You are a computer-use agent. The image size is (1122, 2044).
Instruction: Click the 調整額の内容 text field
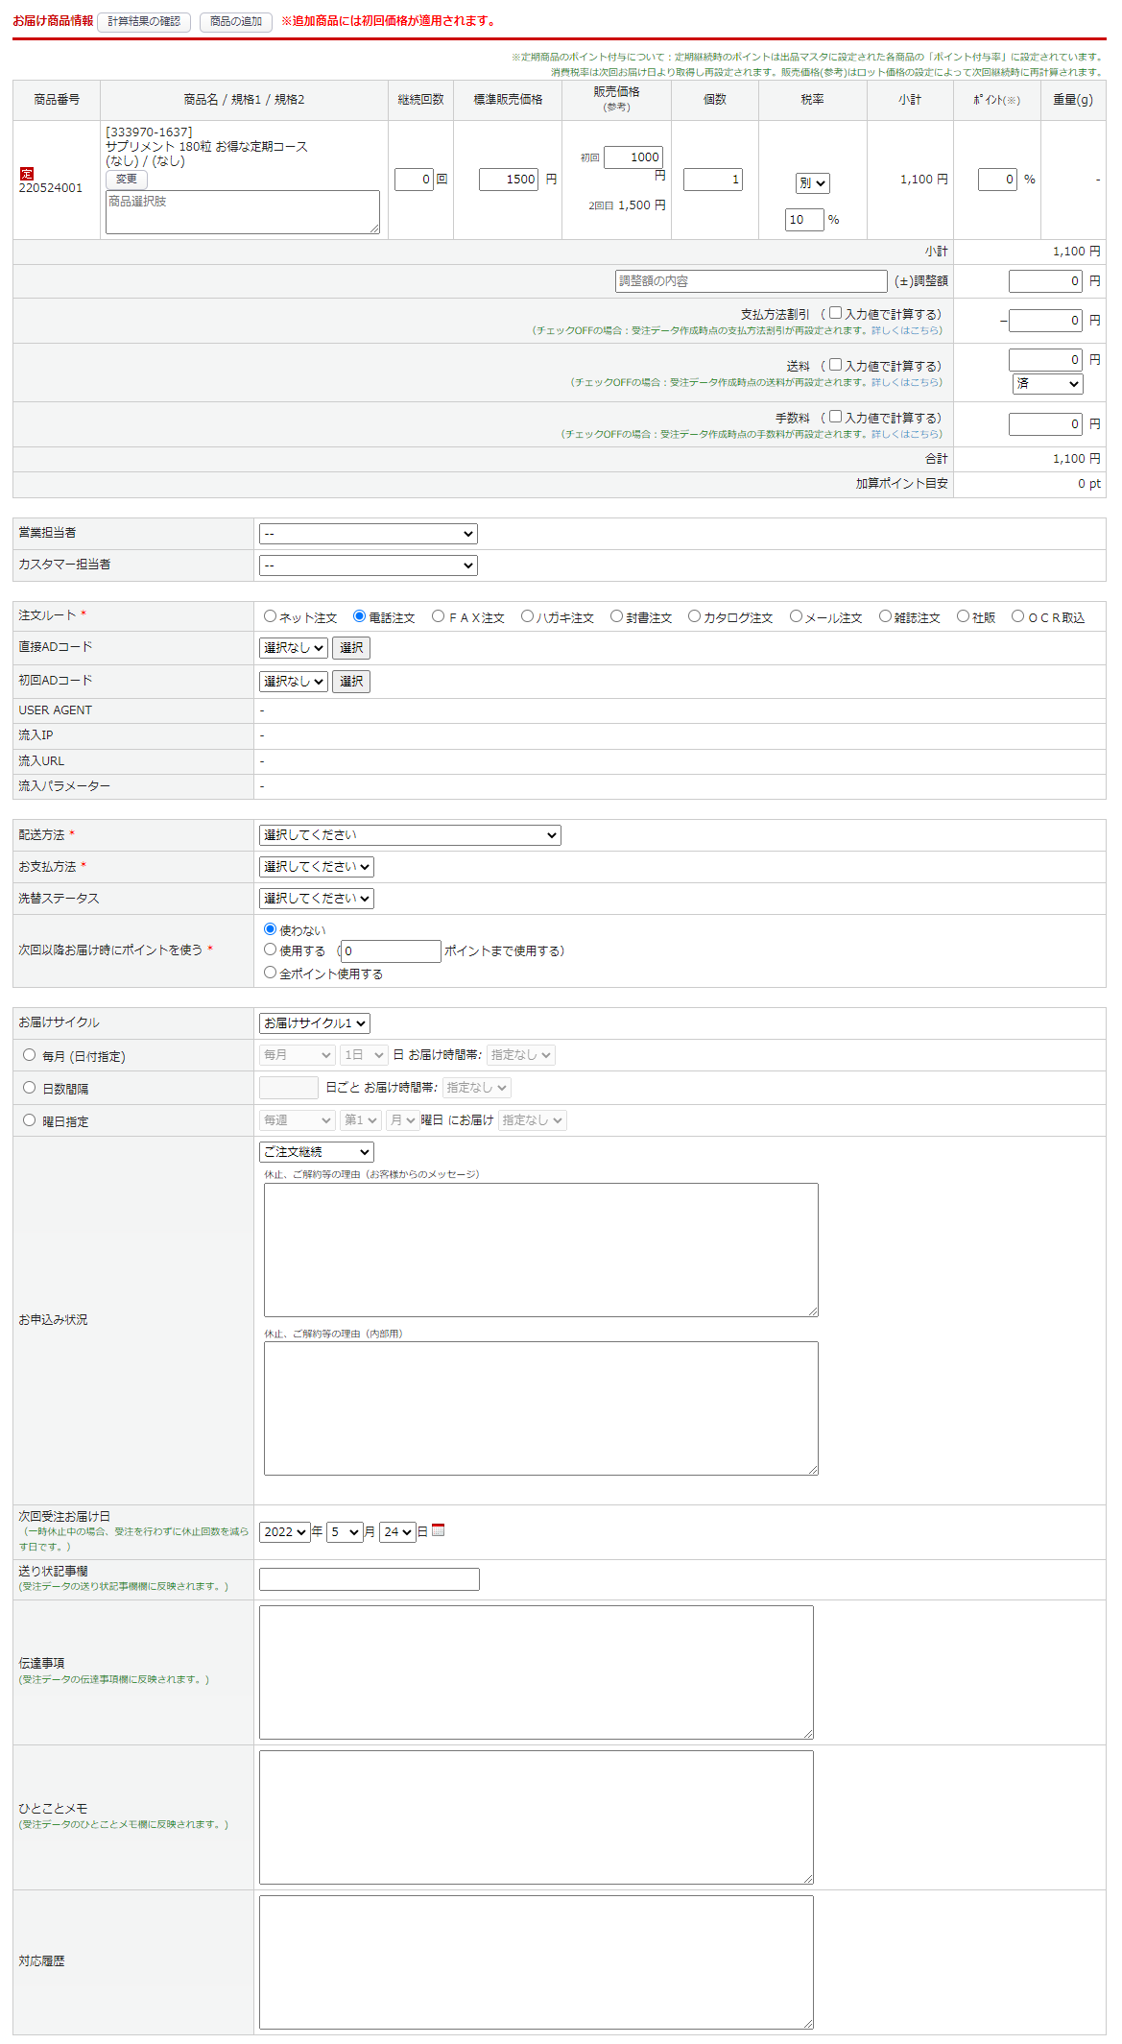[751, 281]
